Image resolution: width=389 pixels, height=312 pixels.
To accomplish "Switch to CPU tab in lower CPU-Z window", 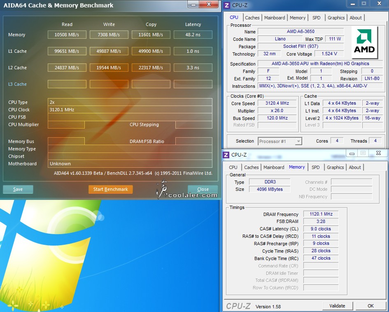I will tap(233, 167).
